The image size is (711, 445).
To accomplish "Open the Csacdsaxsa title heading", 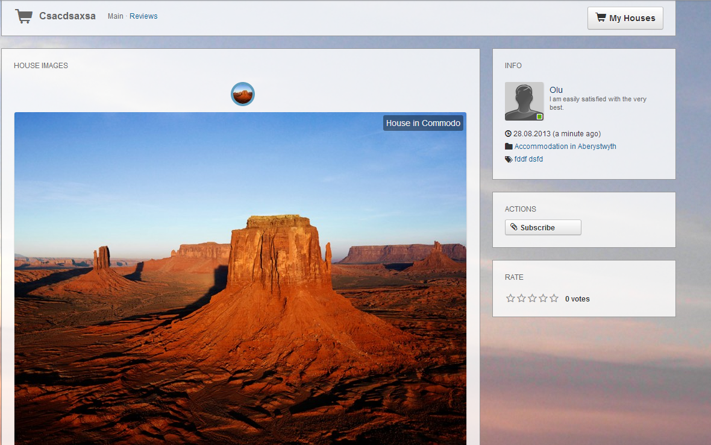I will tap(67, 16).
